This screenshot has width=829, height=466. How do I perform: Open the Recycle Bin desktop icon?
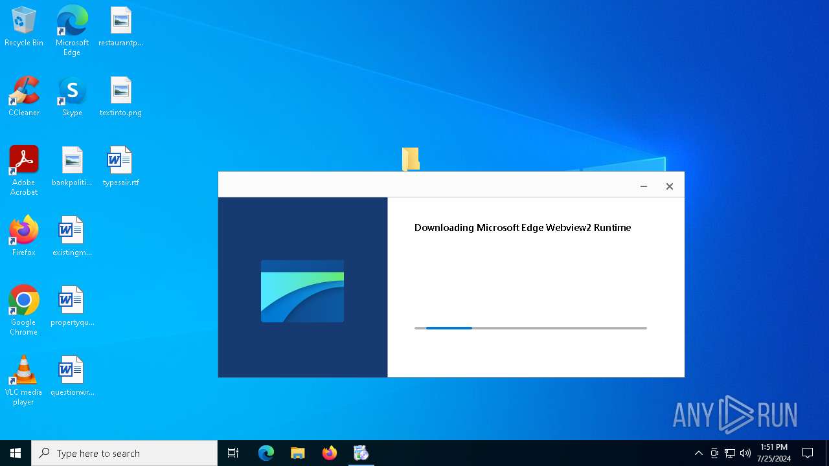click(x=24, y=27)
